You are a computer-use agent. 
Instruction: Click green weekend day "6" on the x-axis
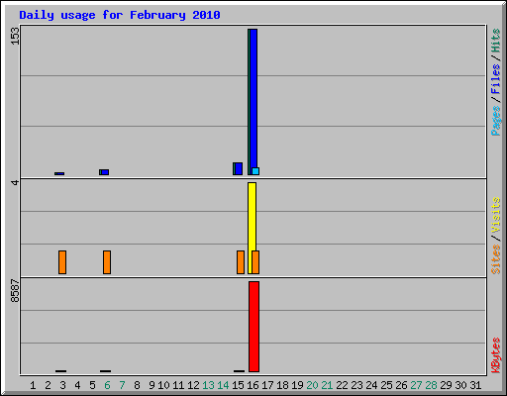[107, 385]
